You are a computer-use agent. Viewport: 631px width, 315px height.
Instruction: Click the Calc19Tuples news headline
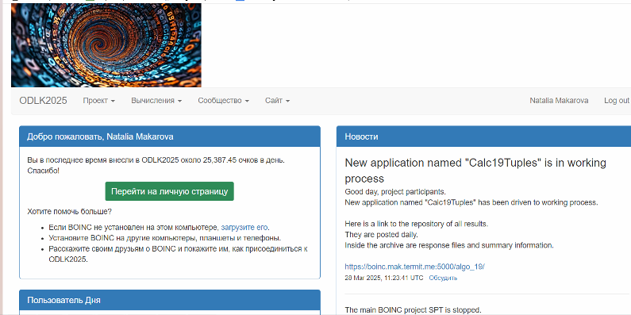tap(475, 171)
